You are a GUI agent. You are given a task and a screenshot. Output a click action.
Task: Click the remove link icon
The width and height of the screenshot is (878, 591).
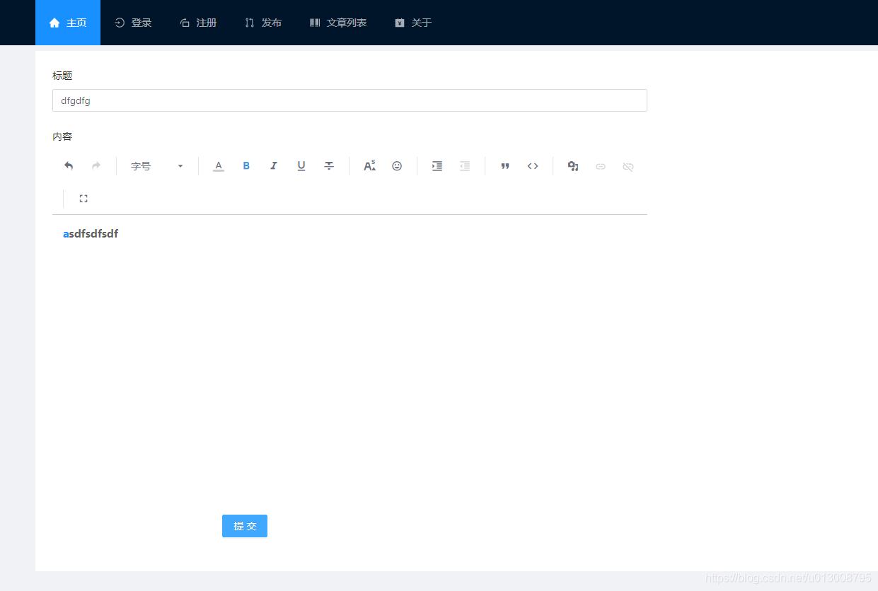(628, 166)
